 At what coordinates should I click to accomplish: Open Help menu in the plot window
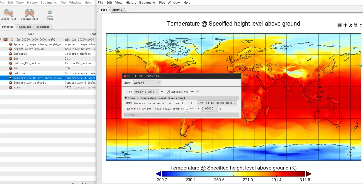pyautogui.click(x=187, y=3)
